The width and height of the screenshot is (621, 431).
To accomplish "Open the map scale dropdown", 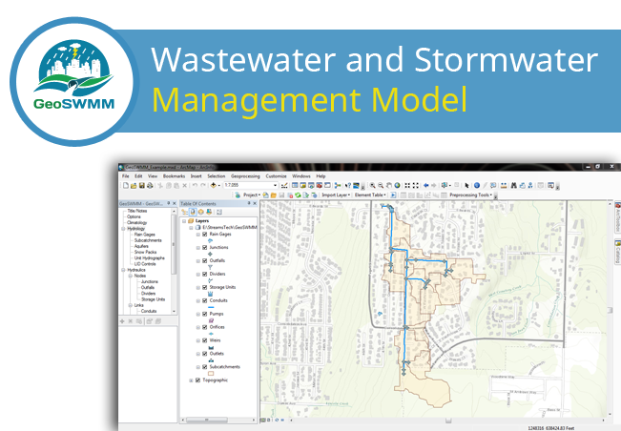I will 276,185.
